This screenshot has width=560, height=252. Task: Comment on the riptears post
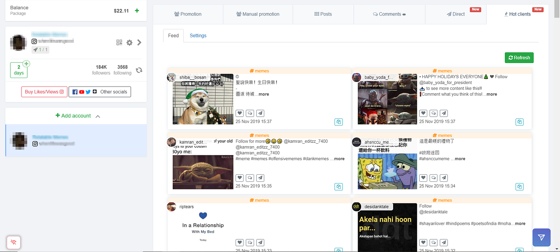pyautogui.click(x=250, y=242)
